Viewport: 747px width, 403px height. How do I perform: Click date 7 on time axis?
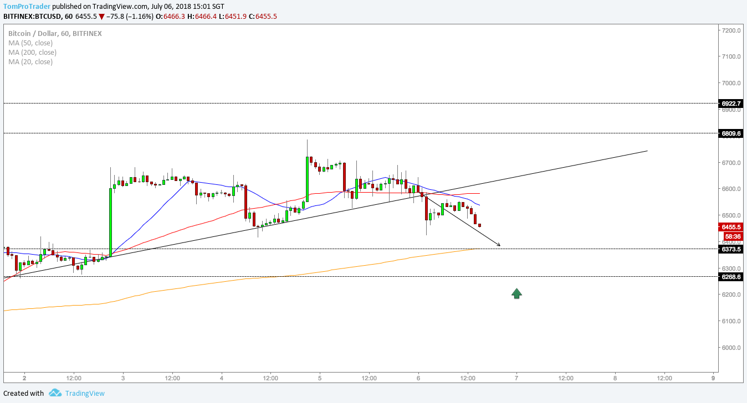pyautogui.click(x=516, y=379)
